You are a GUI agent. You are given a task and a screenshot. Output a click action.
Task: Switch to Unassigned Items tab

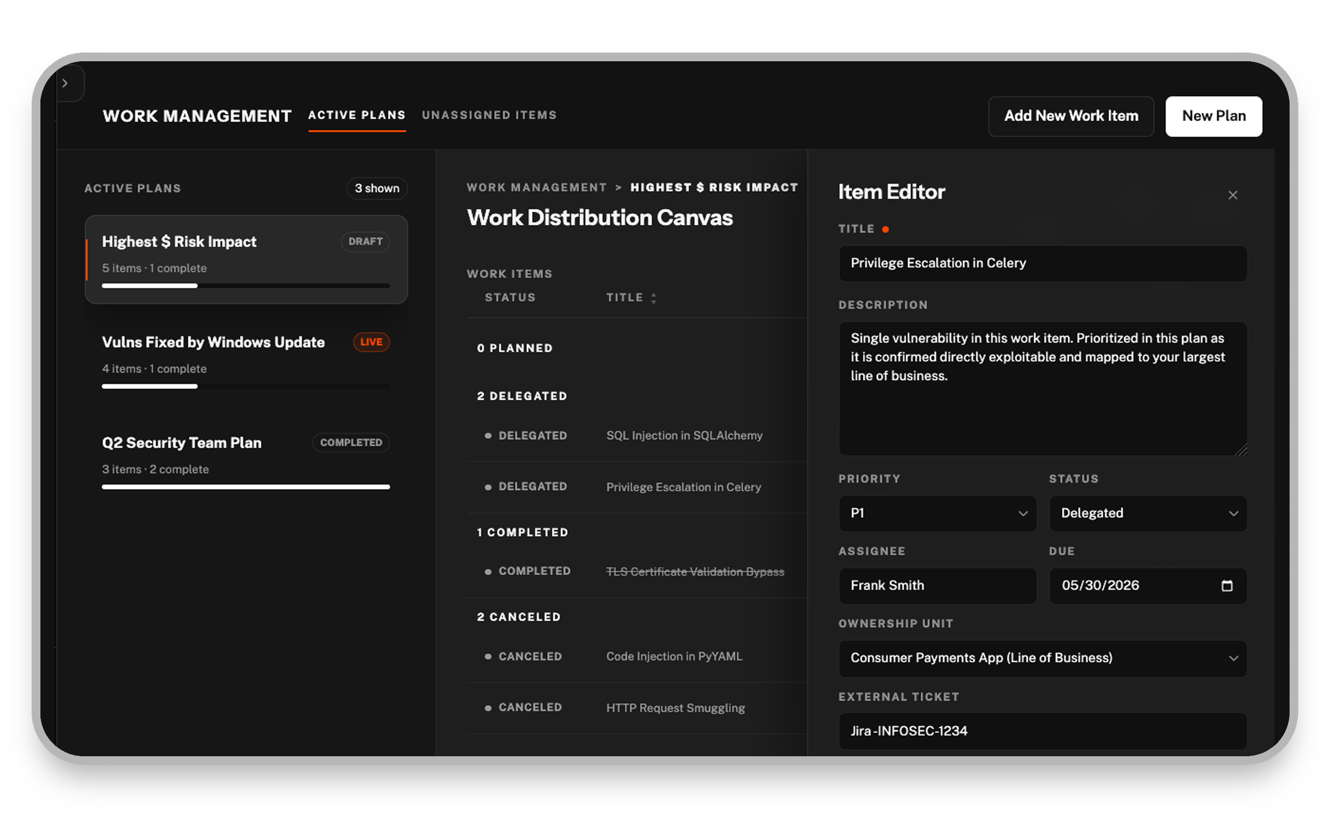(x=489, y=115)
